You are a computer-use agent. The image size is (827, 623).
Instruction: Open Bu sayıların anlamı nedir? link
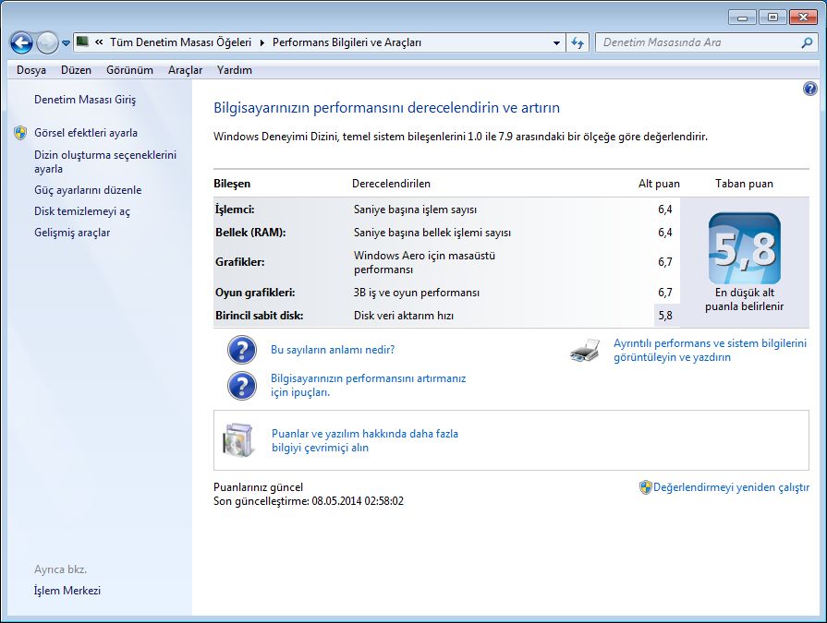pos(333,350)
